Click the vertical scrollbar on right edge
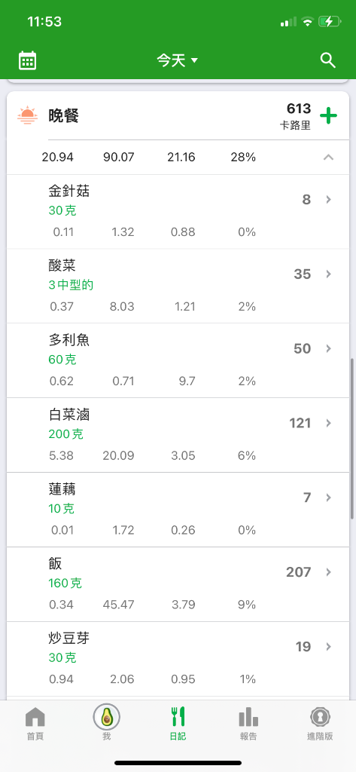The height and width of the screenshot is (772, 356). pyautogui.click(x=352, y=438)
